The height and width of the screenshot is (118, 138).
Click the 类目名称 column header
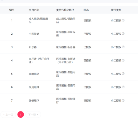click(x=34, y=10)
